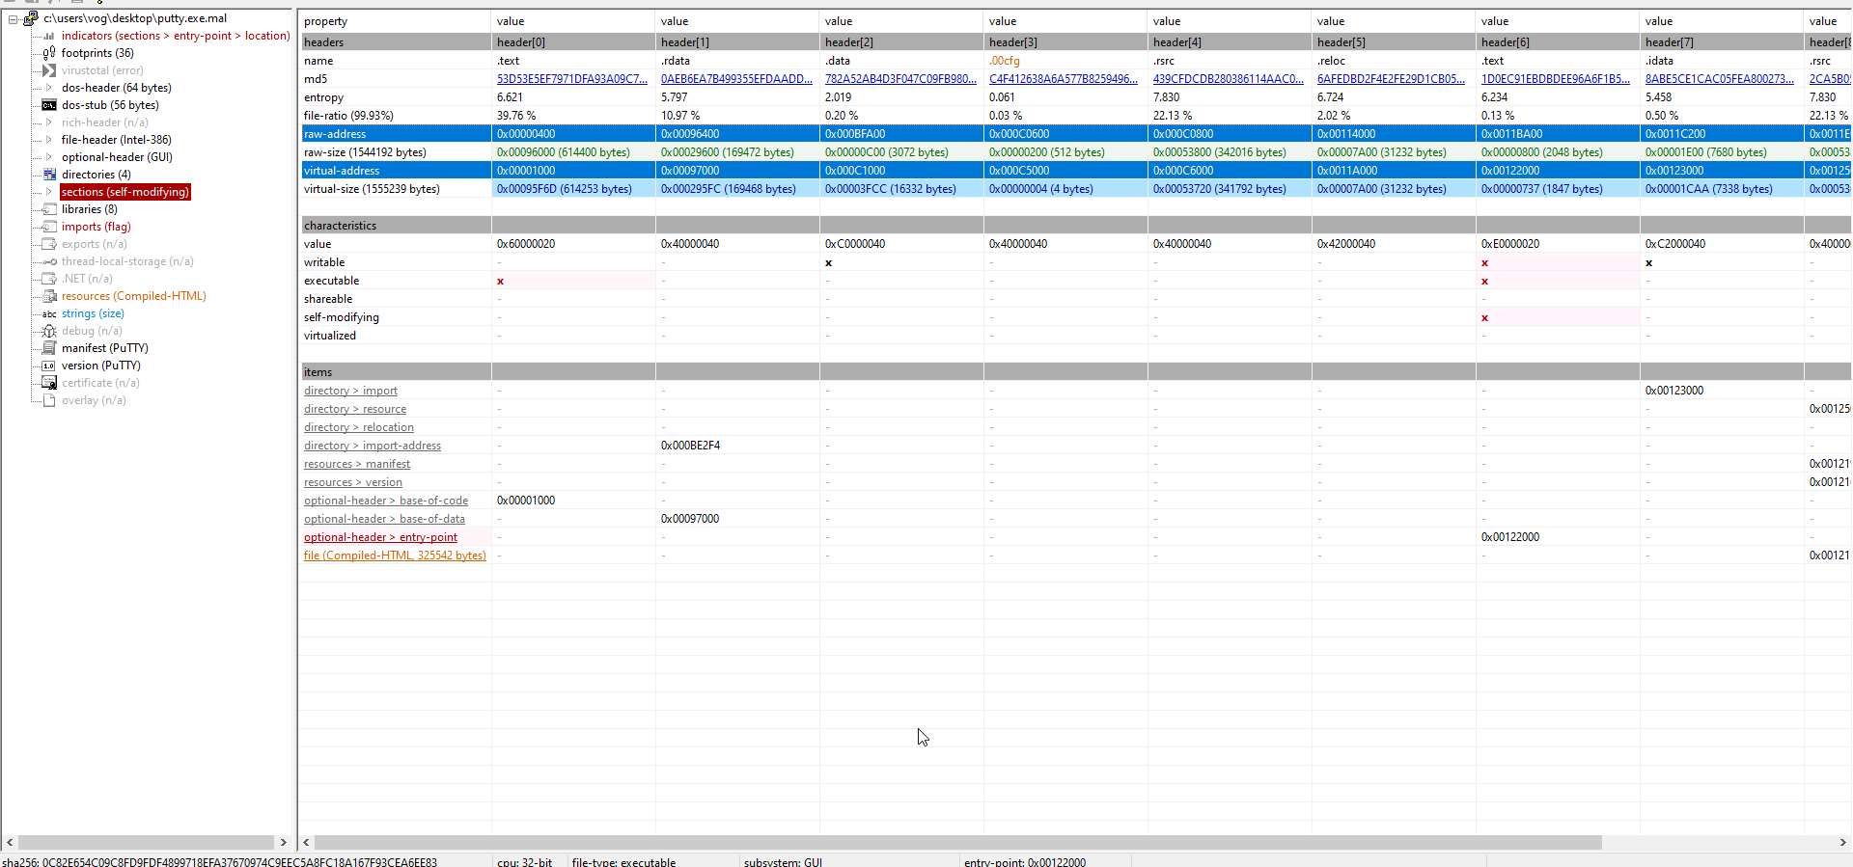Follow the directory > relocation link
1853x867 pixels.
359,427
